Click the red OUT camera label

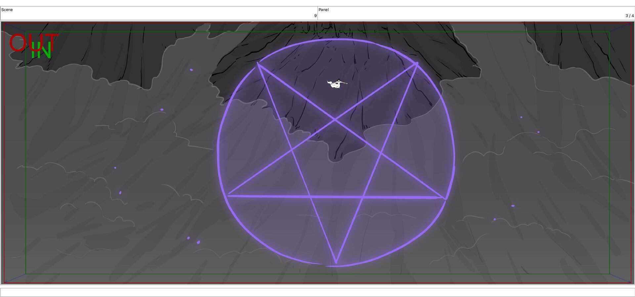pyautogui.click(x=33, y=42)
